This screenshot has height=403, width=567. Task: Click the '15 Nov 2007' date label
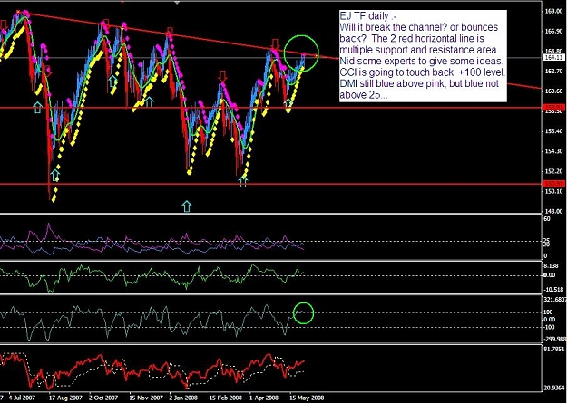click(146, 398)
